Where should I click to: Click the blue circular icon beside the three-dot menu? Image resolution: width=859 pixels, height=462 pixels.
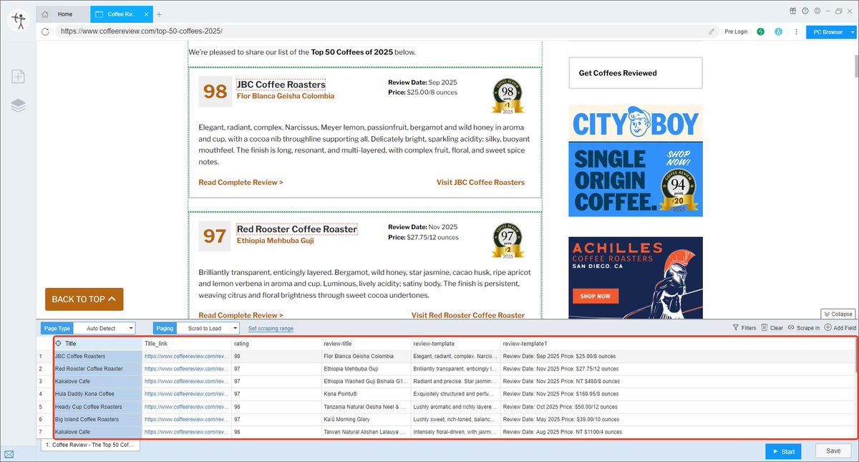pos(778,32)
